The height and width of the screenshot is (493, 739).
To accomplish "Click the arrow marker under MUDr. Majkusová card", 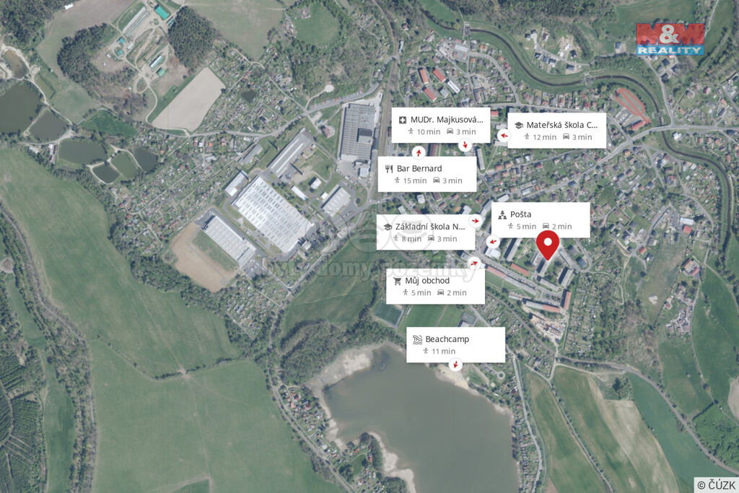I will point(465,144).
